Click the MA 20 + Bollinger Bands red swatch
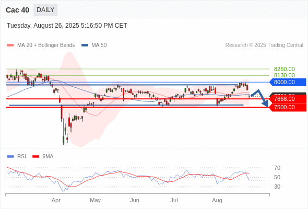308x209 pixels. click(x=10, y=45)
